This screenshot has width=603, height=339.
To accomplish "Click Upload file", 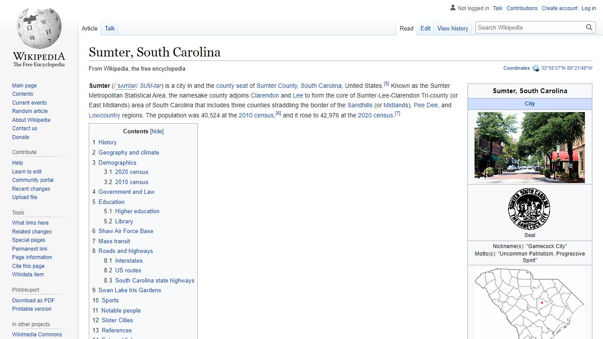I will [25, 197].
